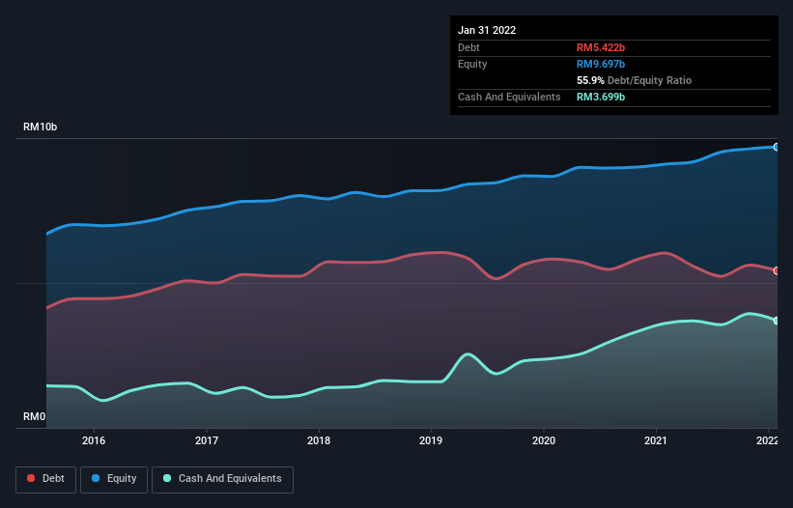Select the RM9.697b equity value

click(x=601, y=64)
